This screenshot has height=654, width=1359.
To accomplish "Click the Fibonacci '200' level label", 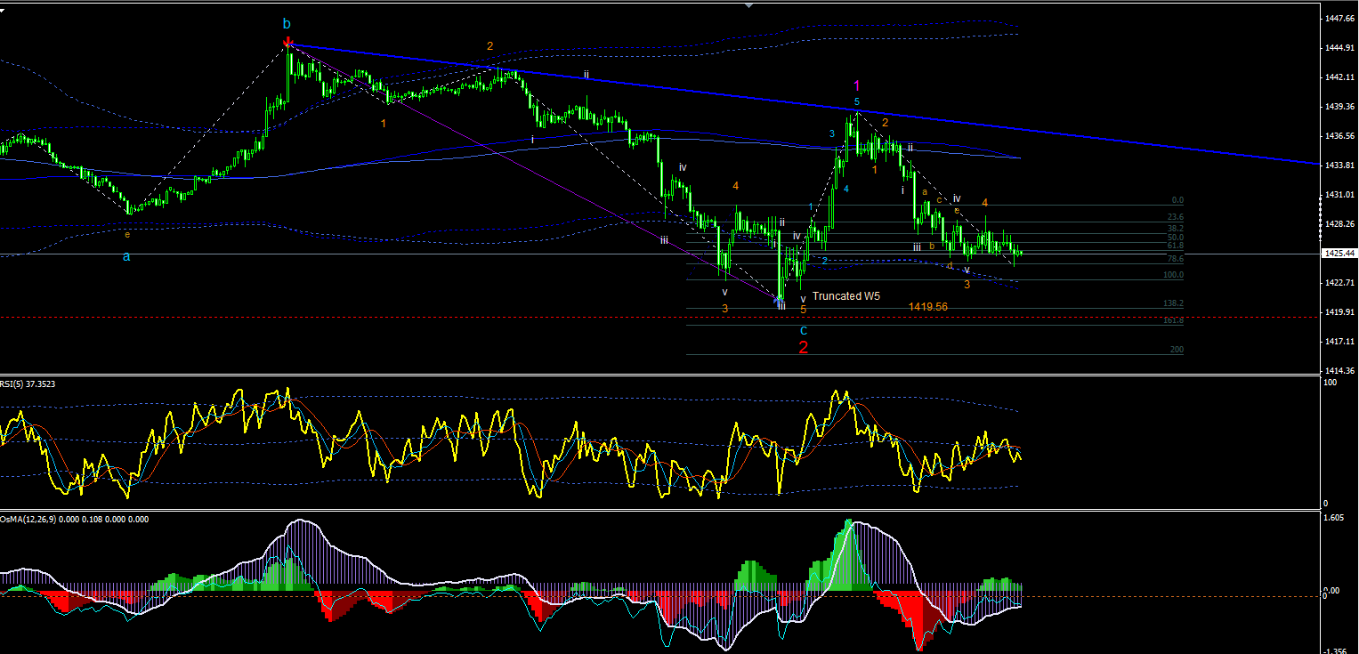I will [x=1177, y=351].
